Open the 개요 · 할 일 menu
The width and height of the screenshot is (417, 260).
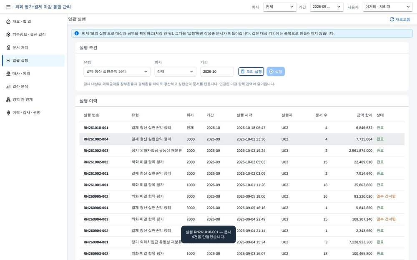pyautogui.click(x=33, y=22)
